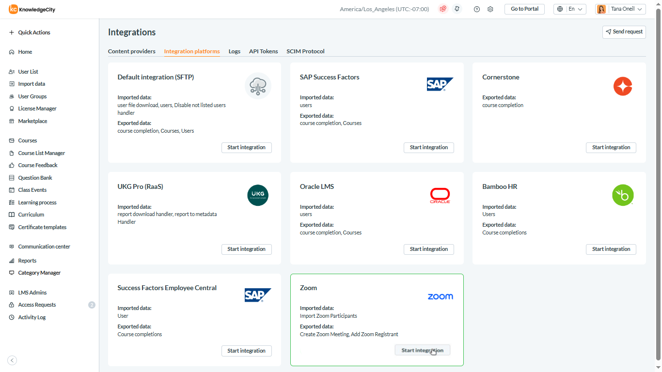Click the red chat messages icon

tap(442, 9)
